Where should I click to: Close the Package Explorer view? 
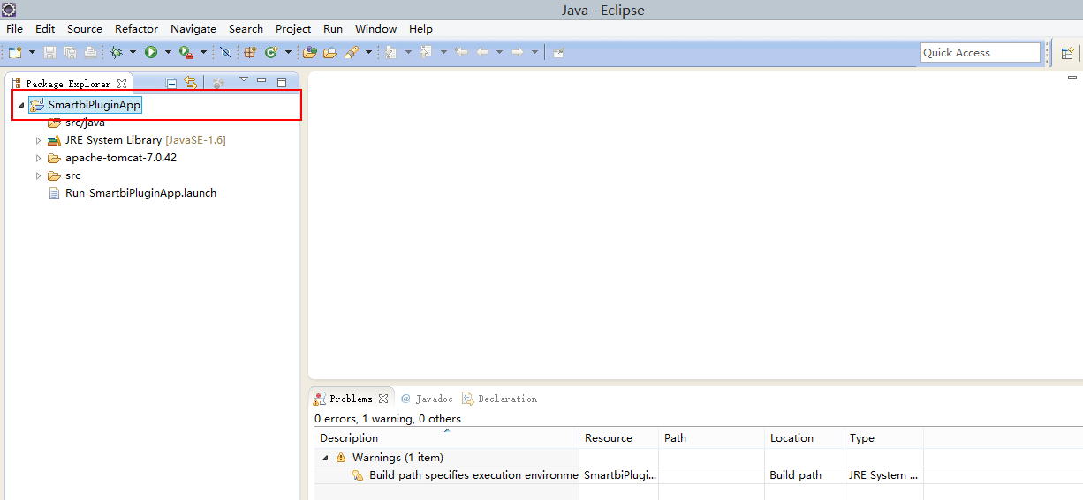pos(123,84)
